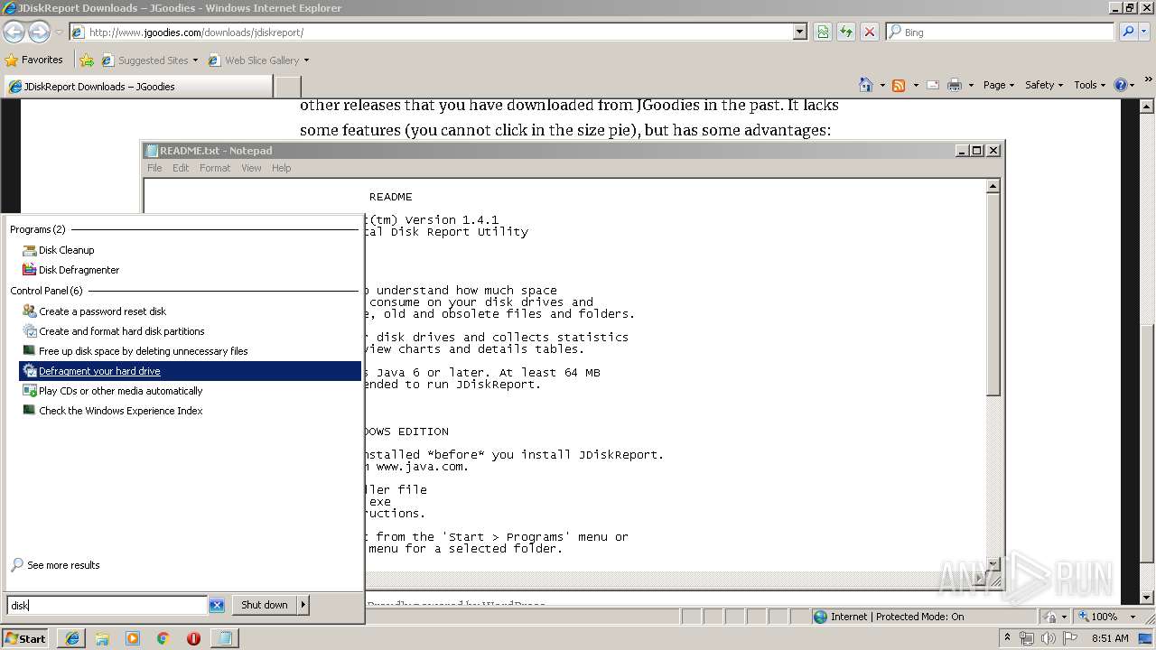Image resolution: width=1156 pixels, height=650 pixels.
Task: Open Internet Explorer from taskbar
Action: (71, 638)
